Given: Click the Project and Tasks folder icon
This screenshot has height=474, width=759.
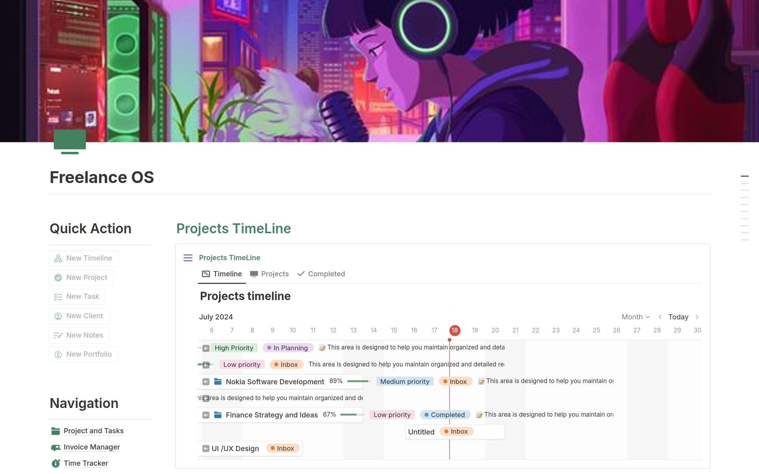Looking at the screenshot, I should tap(56, 431).
